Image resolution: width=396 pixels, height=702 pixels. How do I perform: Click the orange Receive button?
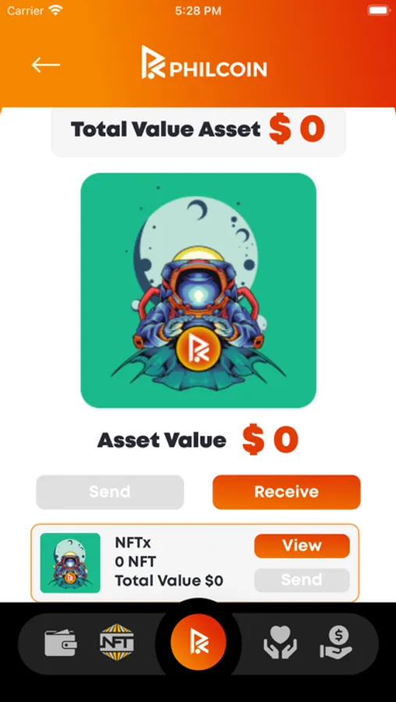(287, 492)
